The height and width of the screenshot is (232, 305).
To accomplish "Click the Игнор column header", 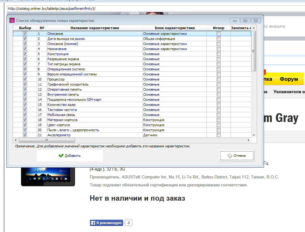I will pyautogui.click(x=218, y=28).
